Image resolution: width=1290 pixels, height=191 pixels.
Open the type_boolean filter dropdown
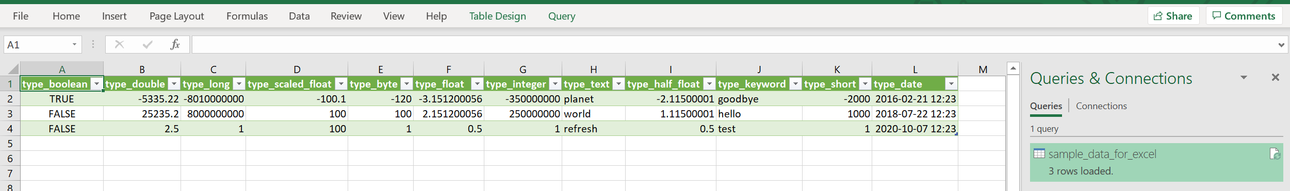96,84
